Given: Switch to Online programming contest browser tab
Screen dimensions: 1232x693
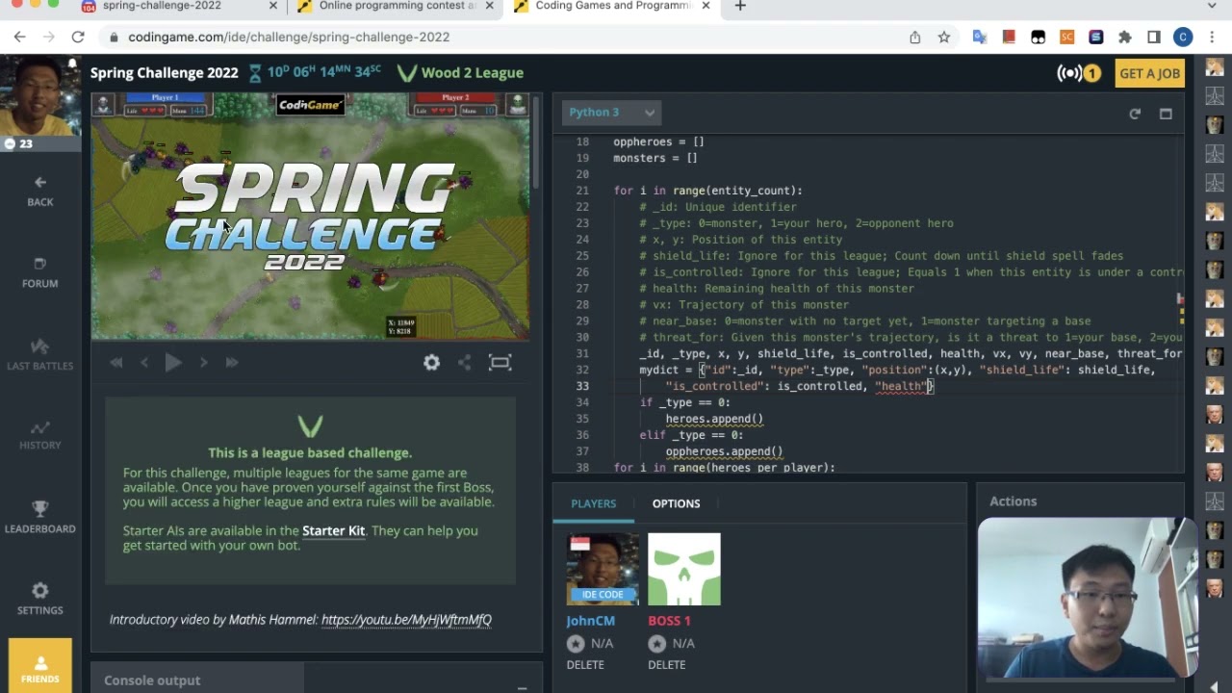Looking at the screenshot, I should (398, 7).
